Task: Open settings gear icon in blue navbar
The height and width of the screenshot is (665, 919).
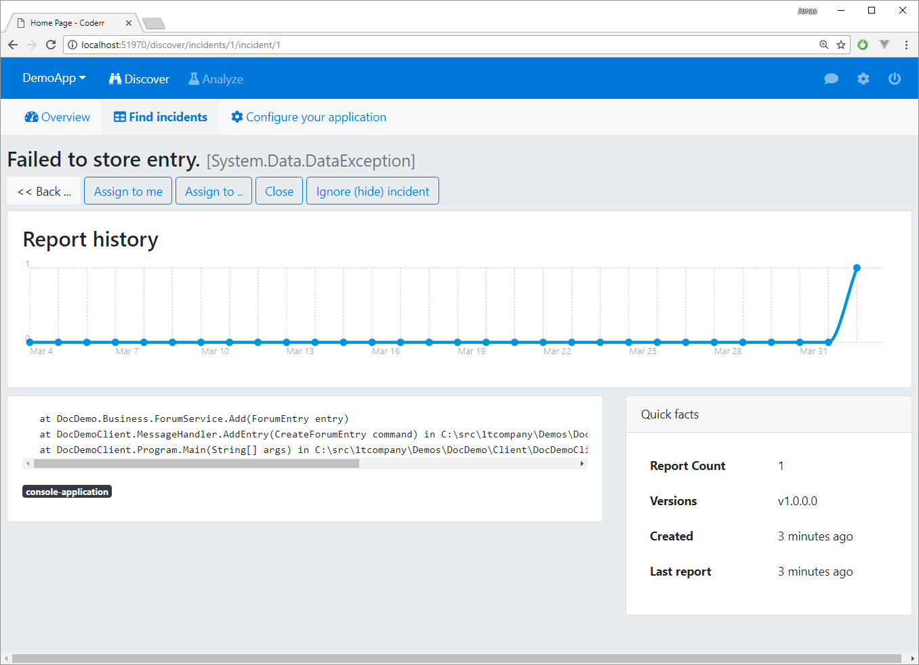Action: pyautogui.click(x=863, y=79)
